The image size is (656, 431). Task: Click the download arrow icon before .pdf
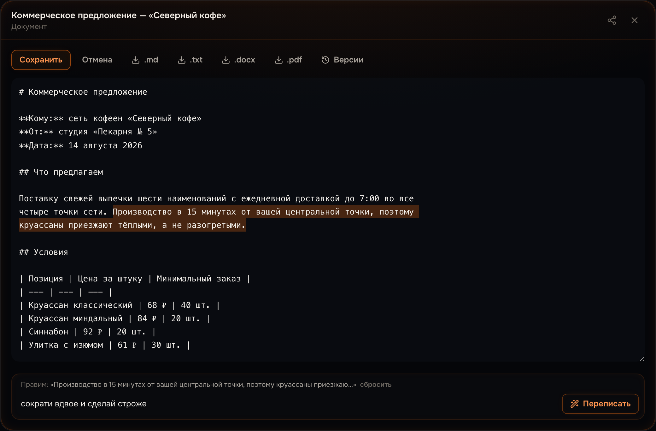[279, 60]
